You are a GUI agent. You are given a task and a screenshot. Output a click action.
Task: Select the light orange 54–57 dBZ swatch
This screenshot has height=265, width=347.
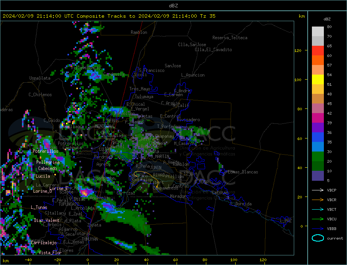coord(318,70)
